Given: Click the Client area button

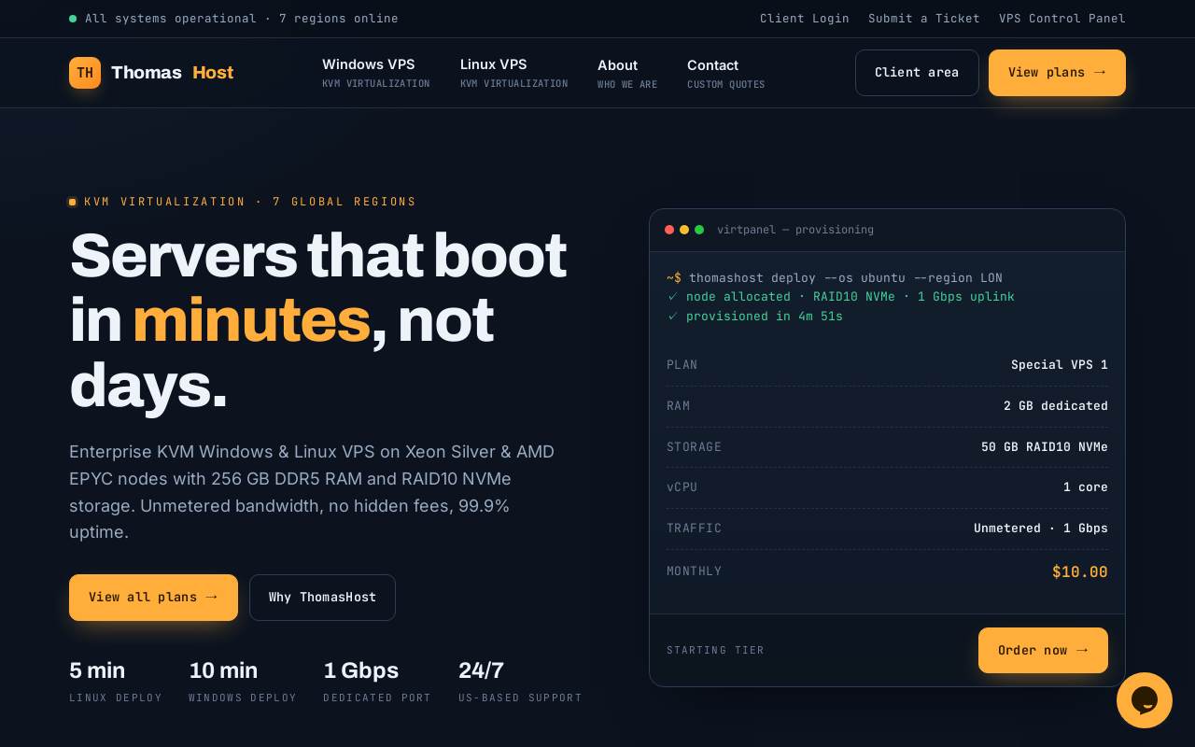Looking at the screenshot, I should coord(917,73).
